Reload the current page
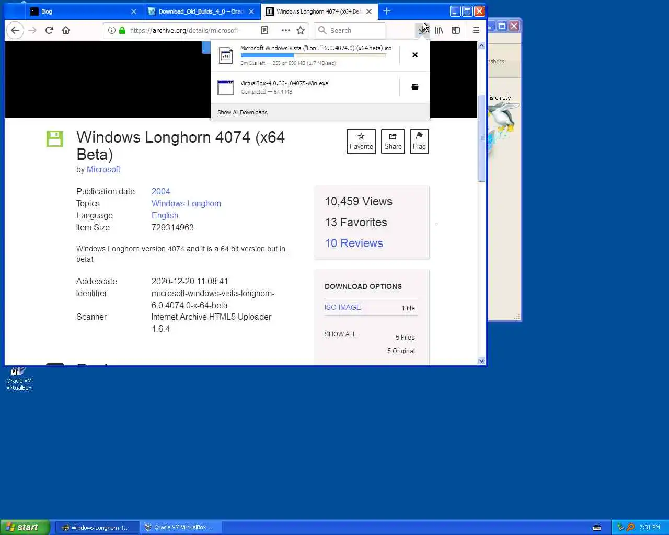 49,30
